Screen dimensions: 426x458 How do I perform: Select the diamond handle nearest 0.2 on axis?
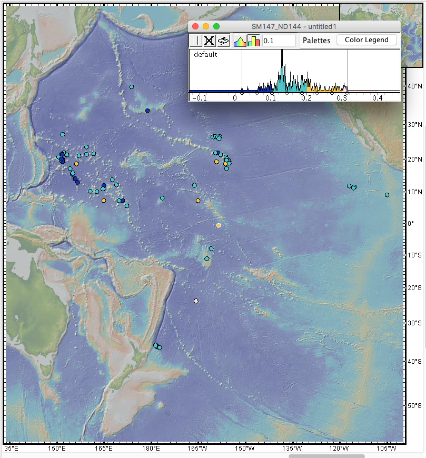[x=302, y=93]
